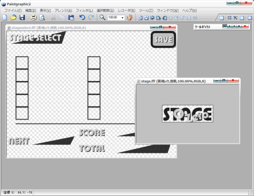Open the フィルタ(L) menu
The image size is (254, 196).
[x=85, y=11]
